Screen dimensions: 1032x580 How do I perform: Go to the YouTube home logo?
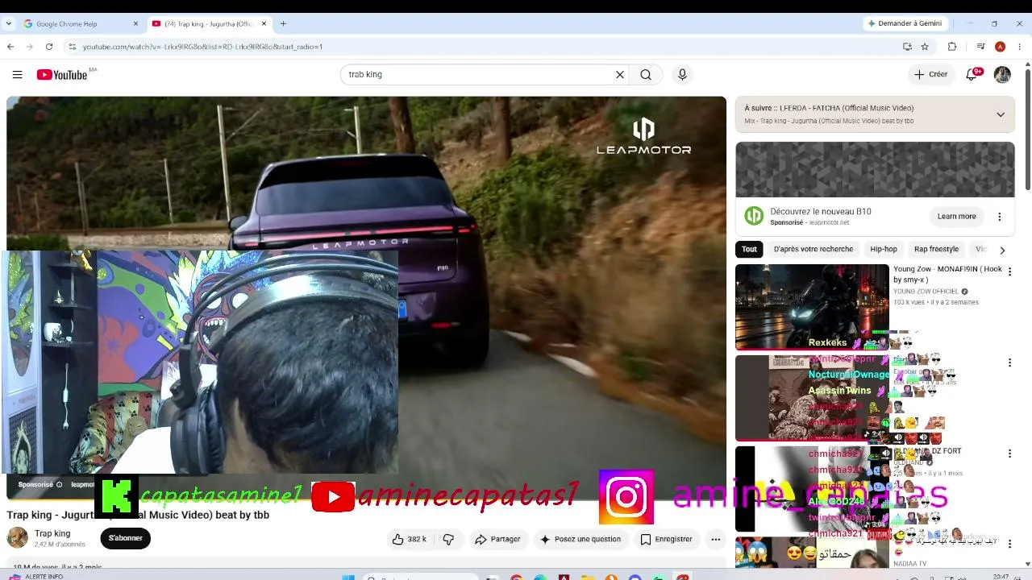62,75
